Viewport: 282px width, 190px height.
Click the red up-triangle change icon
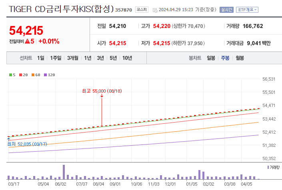point(27,42)
